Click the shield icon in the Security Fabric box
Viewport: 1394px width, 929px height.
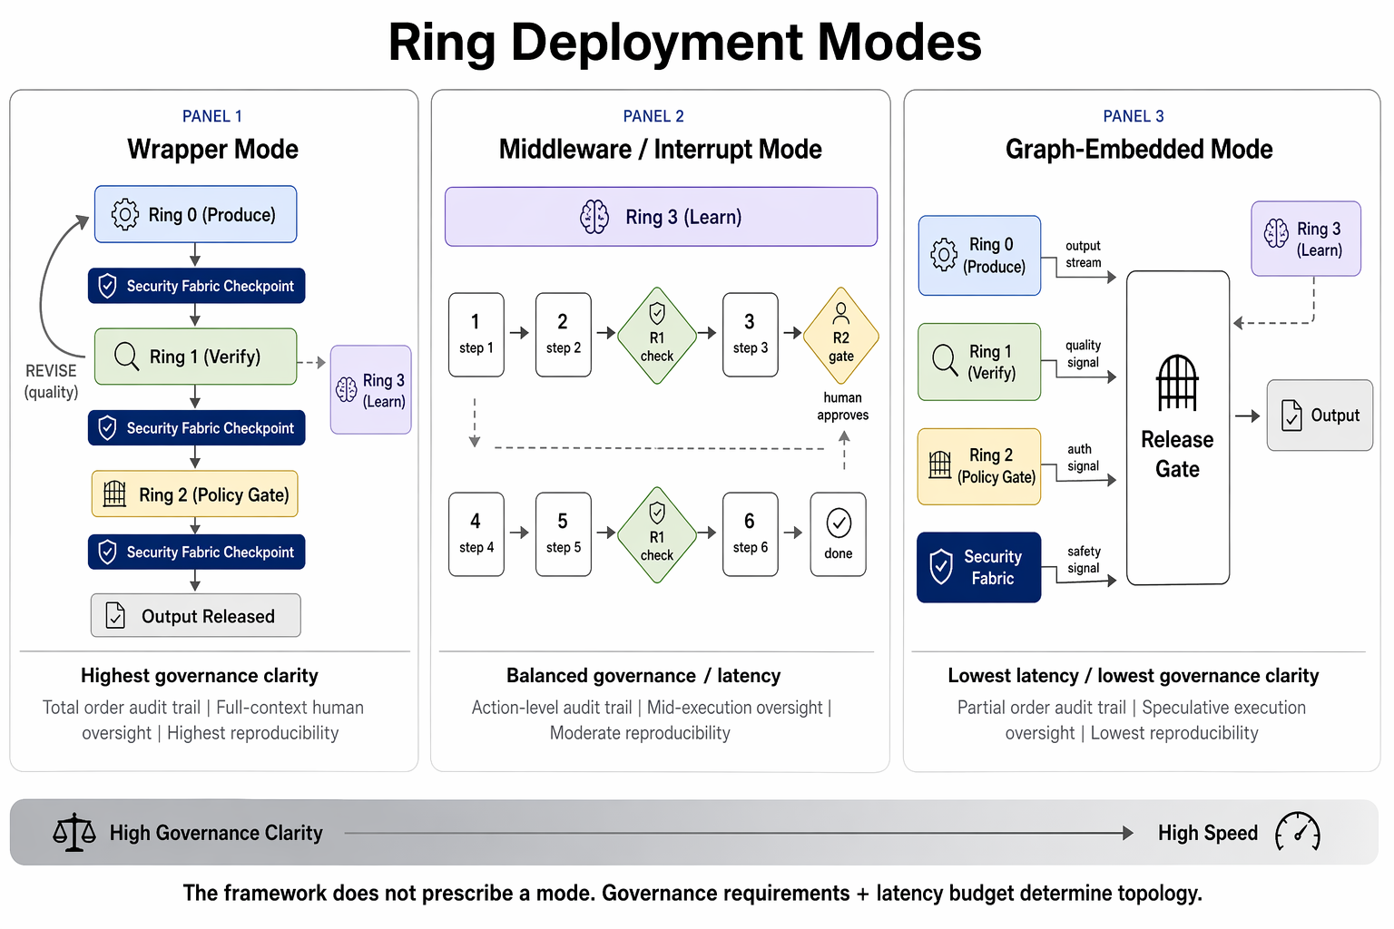[x=941, y=566]
